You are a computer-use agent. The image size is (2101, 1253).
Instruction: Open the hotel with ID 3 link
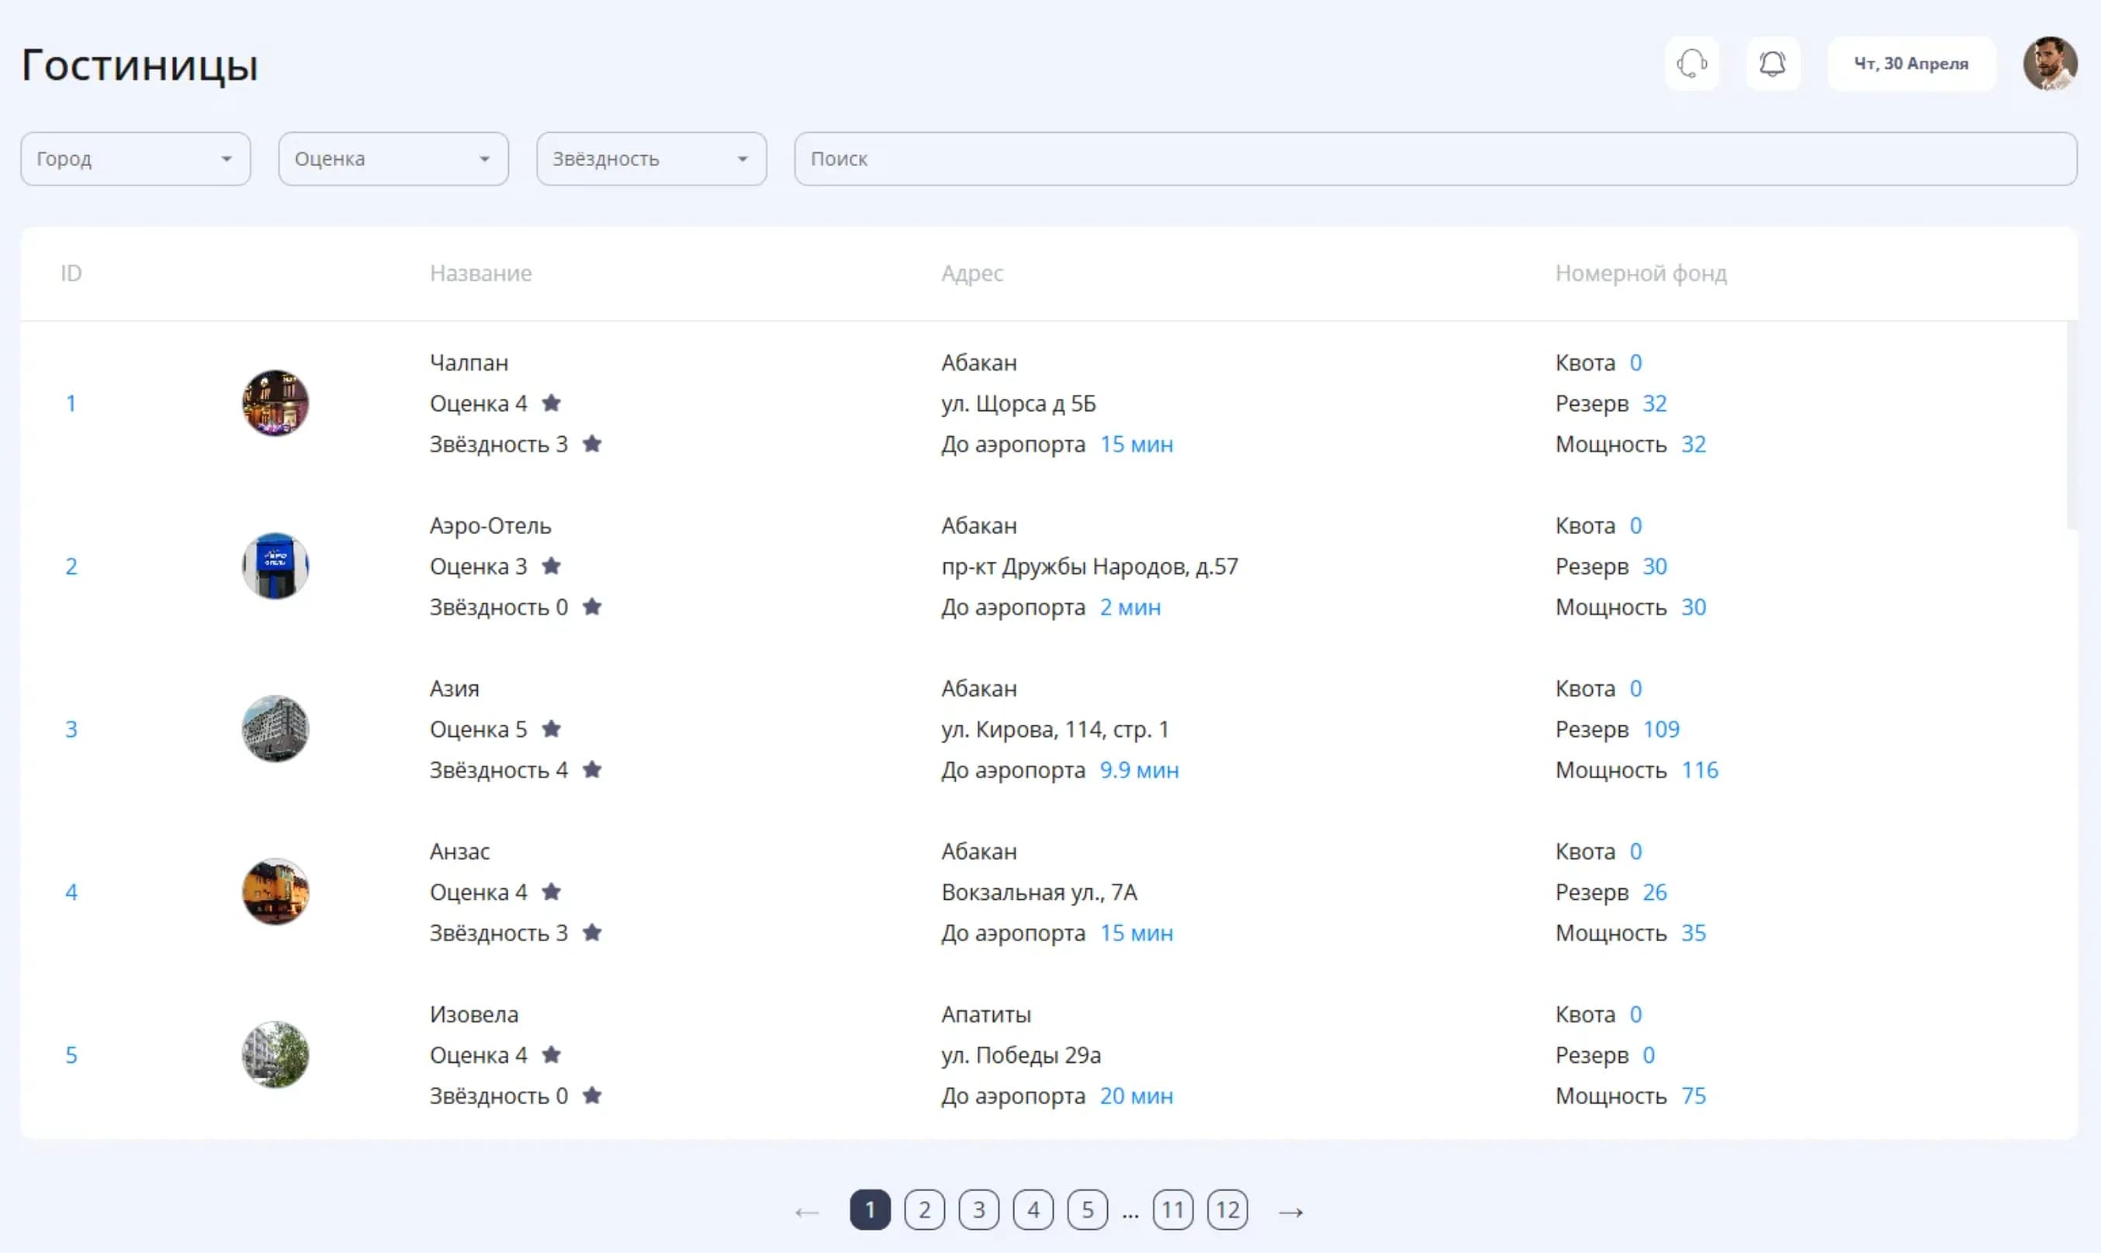[x=71, y=729]
